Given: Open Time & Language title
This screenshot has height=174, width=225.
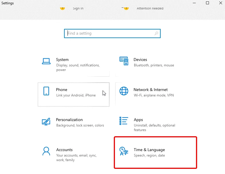Looking at the screenshot, I should click(149, 150).
